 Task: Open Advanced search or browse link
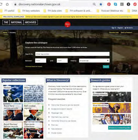tap(34, 66)
